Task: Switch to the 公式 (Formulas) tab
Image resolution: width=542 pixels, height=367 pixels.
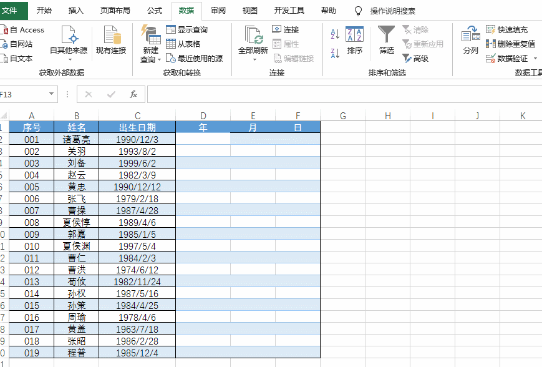Action: [155, 11]
